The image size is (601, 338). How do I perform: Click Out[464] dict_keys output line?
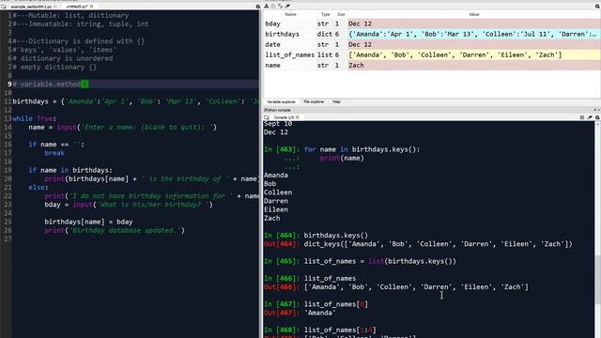click(x=418, y=244)
